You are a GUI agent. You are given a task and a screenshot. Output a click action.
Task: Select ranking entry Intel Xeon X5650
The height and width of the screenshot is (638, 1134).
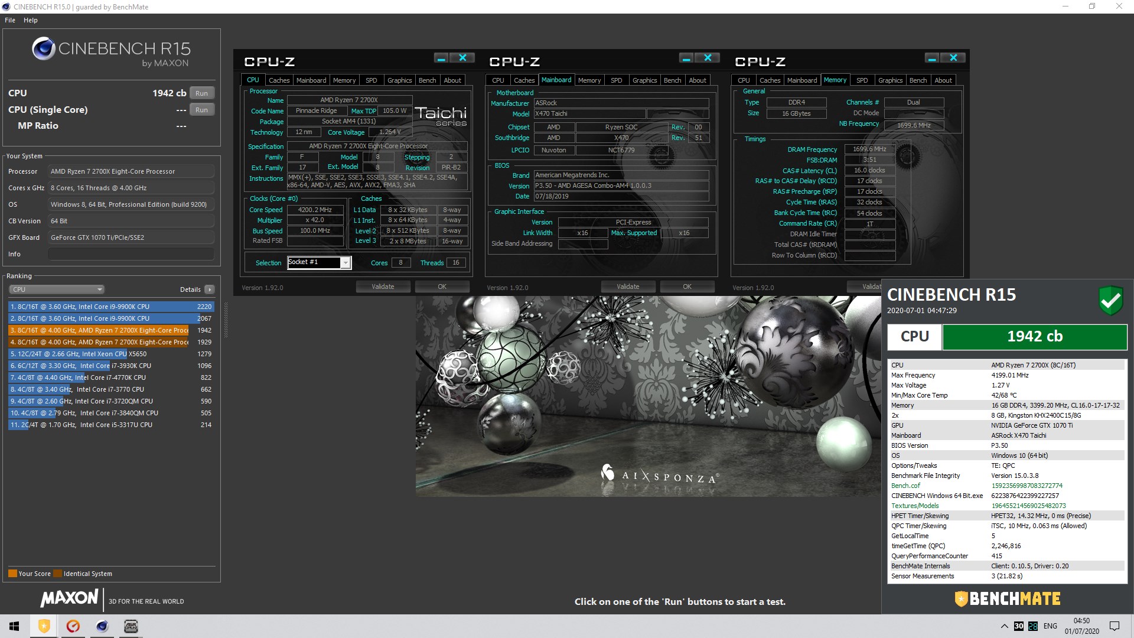[111, 354]
